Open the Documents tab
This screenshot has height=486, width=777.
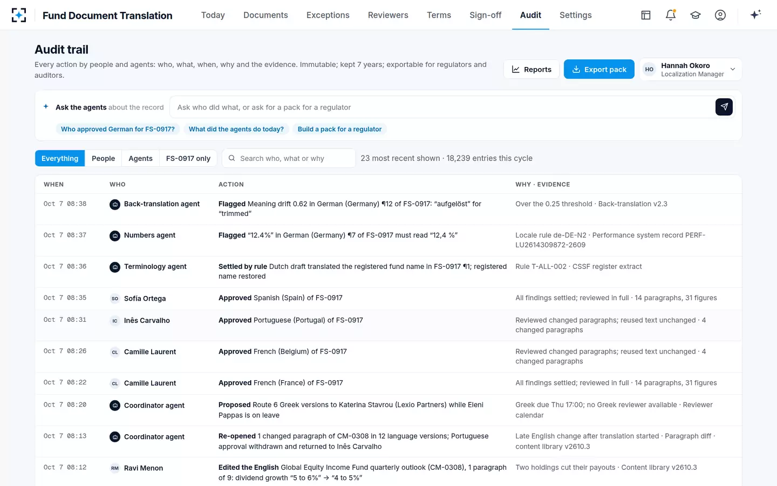pos(265,15)
